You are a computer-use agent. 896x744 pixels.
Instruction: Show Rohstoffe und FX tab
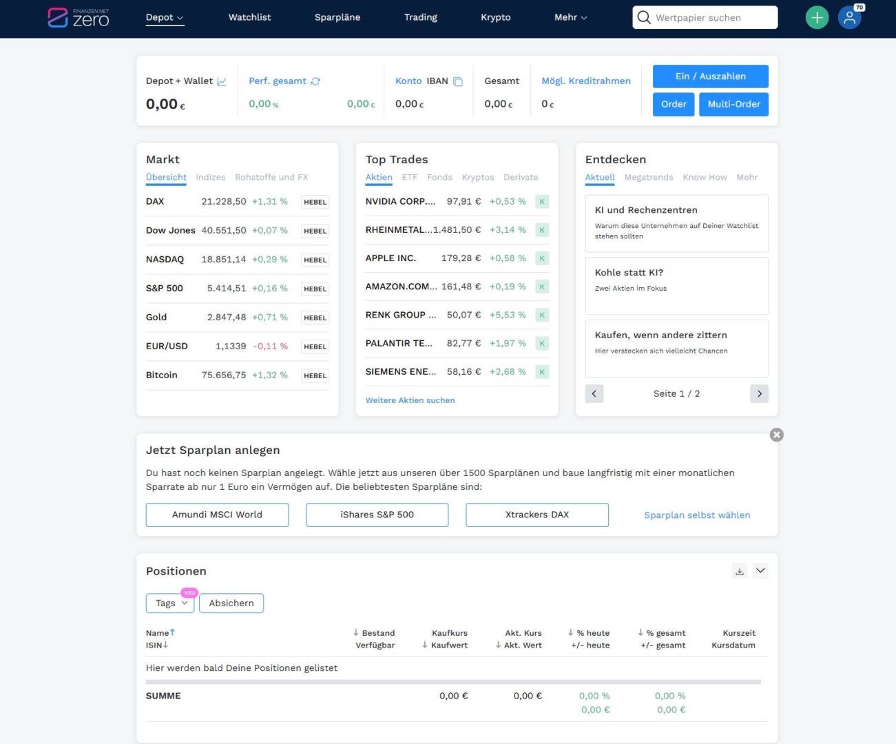coord(271,177)
